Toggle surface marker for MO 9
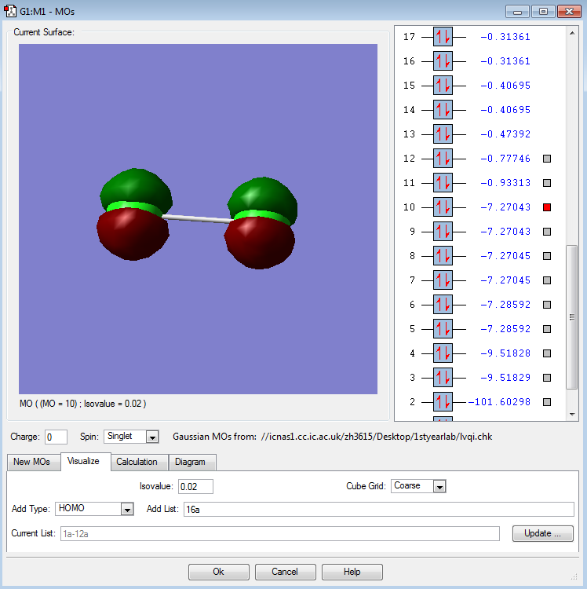The image size is (587, 589). click(547, 232)
